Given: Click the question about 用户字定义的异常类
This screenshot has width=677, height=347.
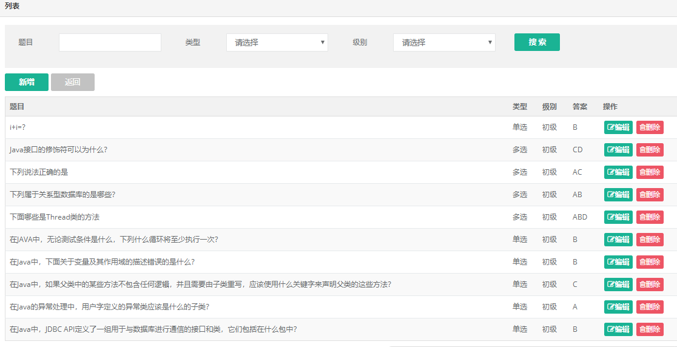Looking at the screenshot, I should 109,307.
